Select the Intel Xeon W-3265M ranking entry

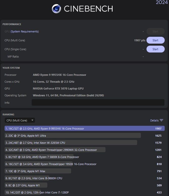click(x=71, y=143)
